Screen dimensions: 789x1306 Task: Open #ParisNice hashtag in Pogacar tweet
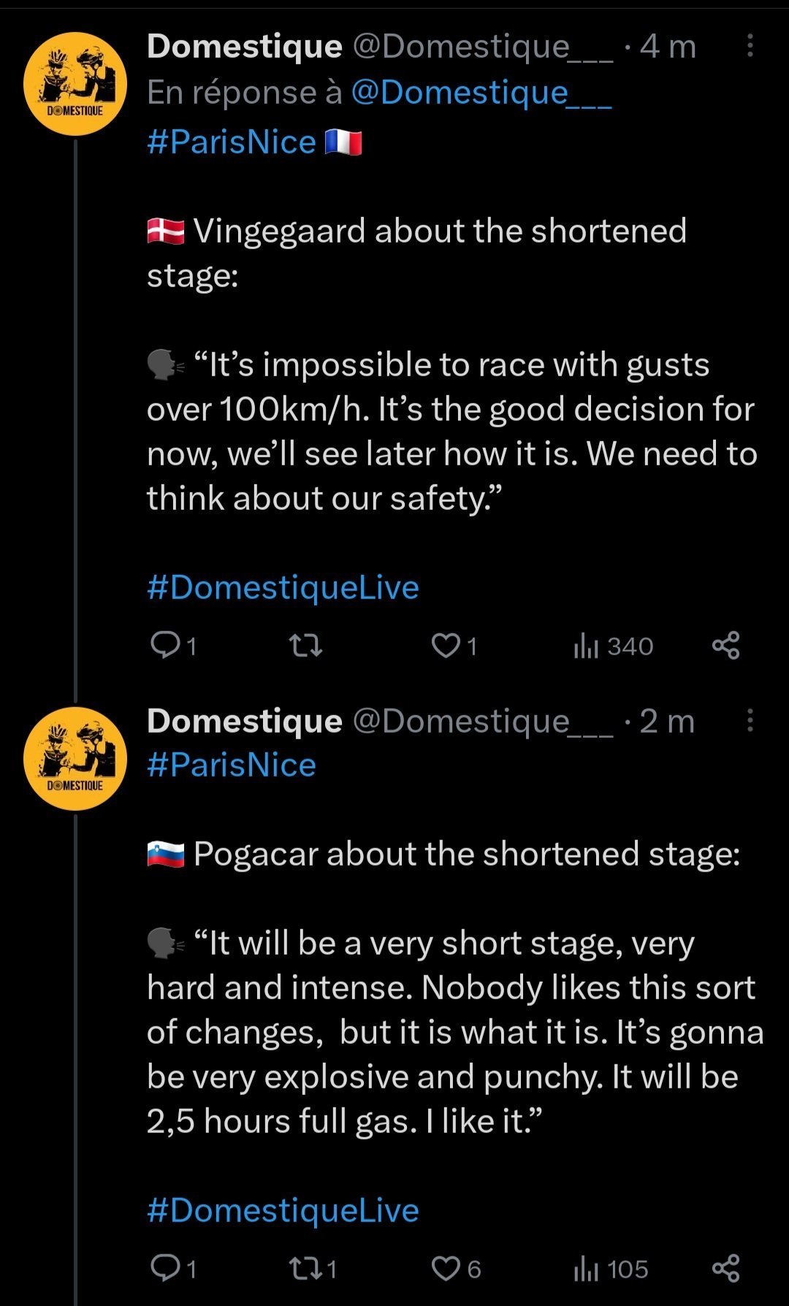232,765
